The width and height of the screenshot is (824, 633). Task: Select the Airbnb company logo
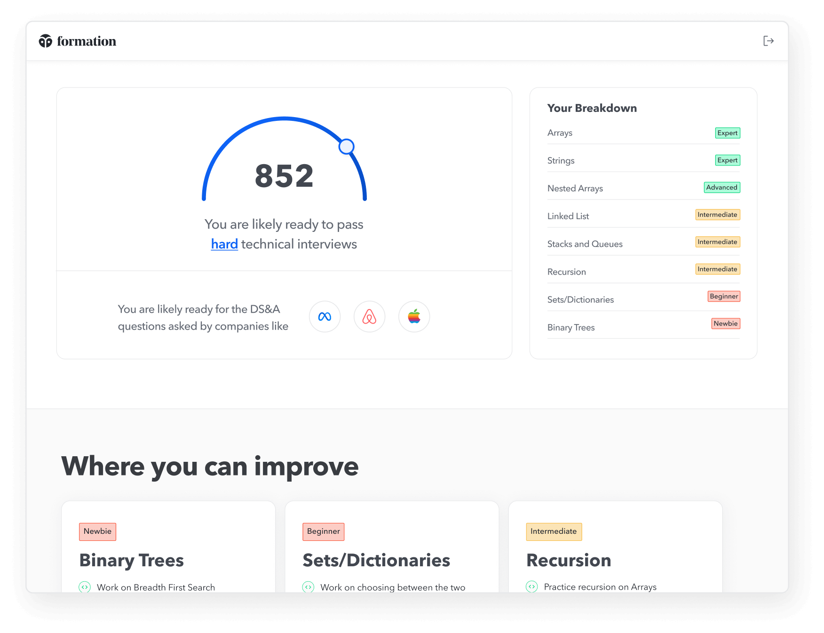point(369,316)
